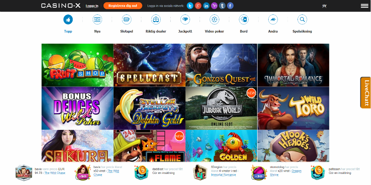Launch Stellar Jackpots Dolphin Gold
The width and height of the screenshot is (371, 185).
click(149, 108)
